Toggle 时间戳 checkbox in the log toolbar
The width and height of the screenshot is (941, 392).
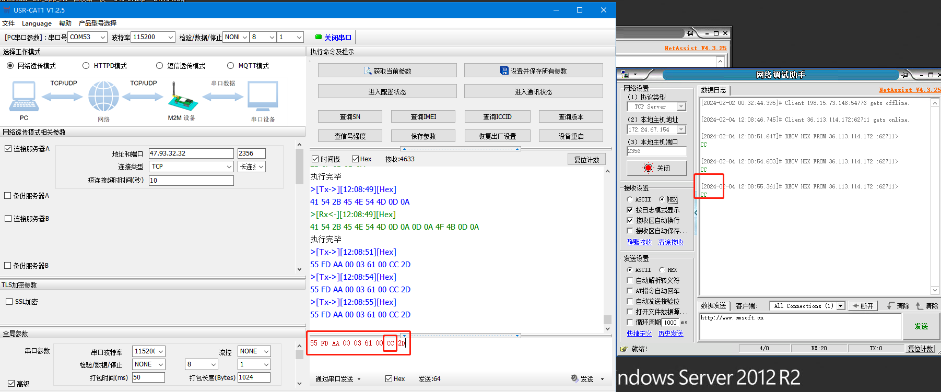click(315, 159)
